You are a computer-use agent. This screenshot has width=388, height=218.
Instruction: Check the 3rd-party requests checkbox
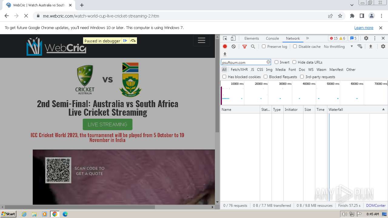click(x=302, y=77)
